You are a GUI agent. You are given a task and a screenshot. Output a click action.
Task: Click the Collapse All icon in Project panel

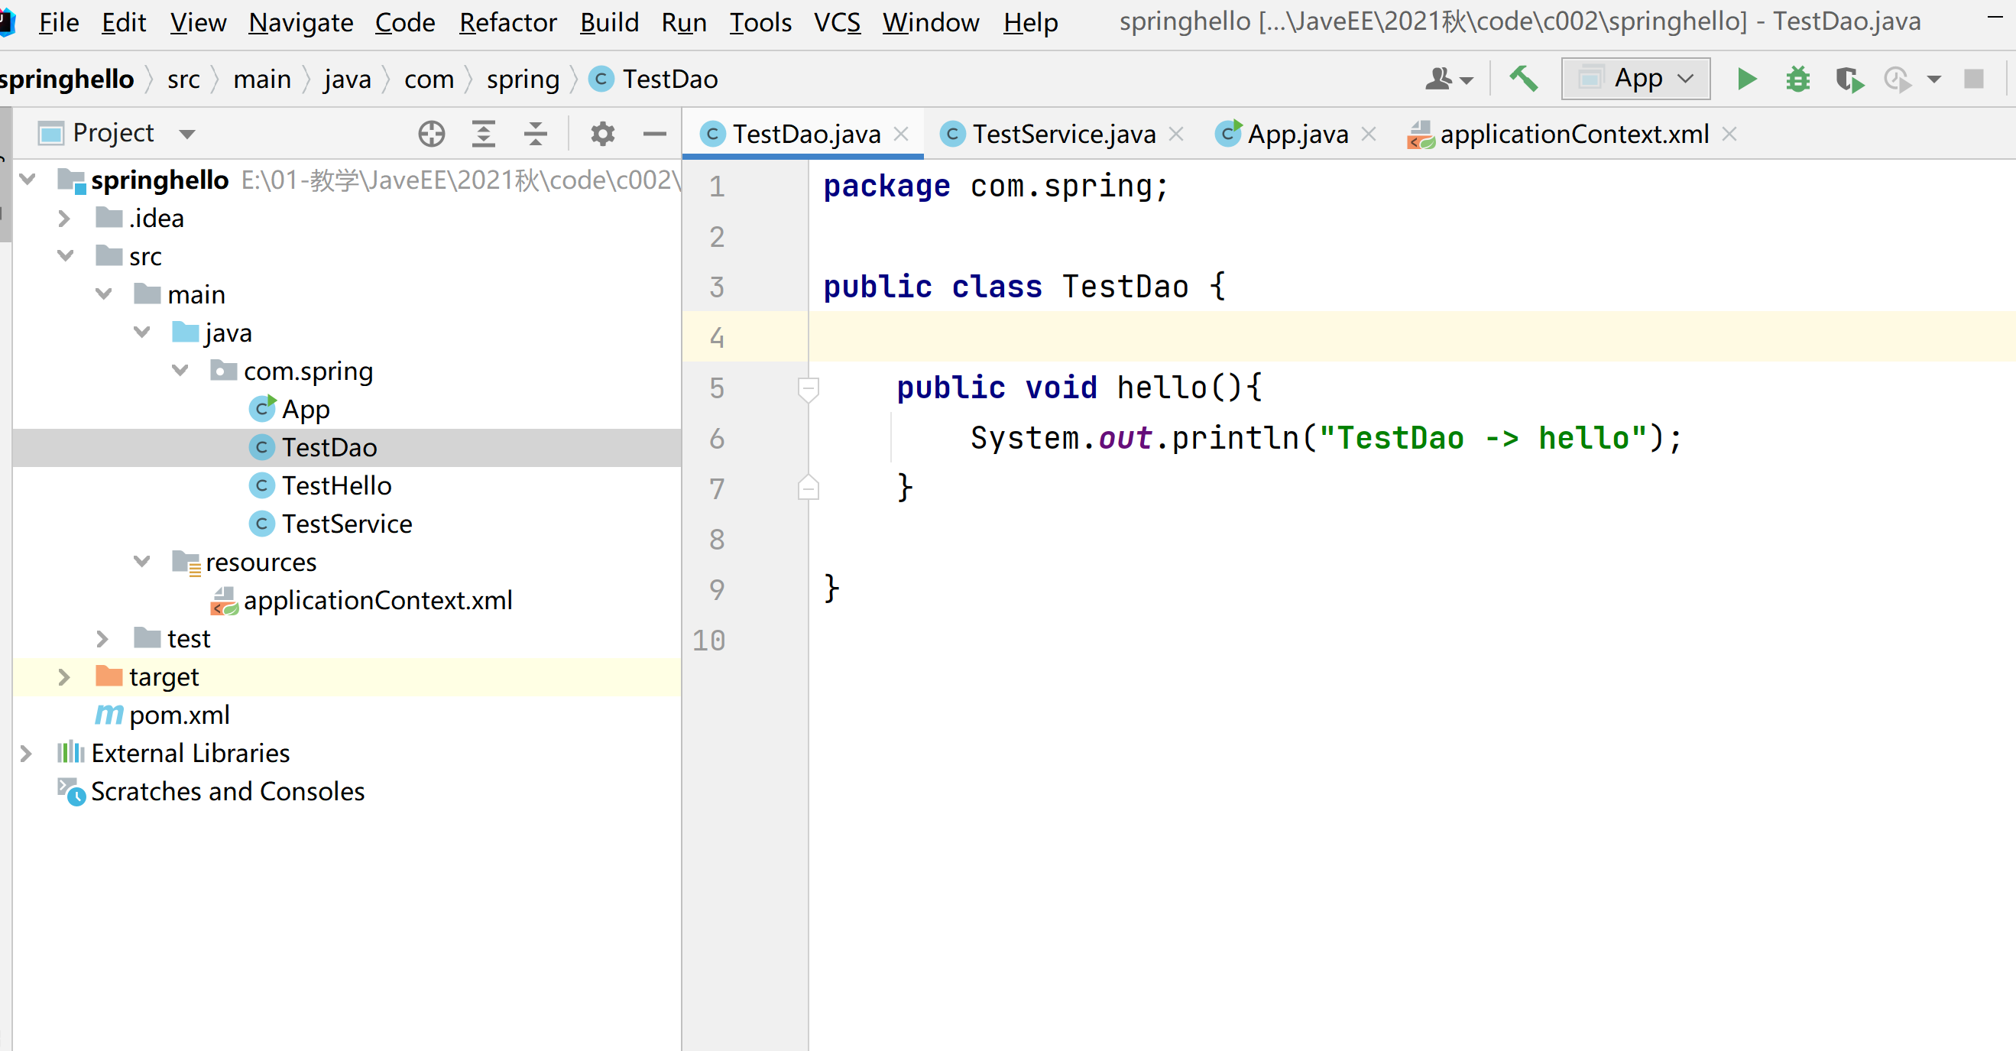tap(535, 134)
